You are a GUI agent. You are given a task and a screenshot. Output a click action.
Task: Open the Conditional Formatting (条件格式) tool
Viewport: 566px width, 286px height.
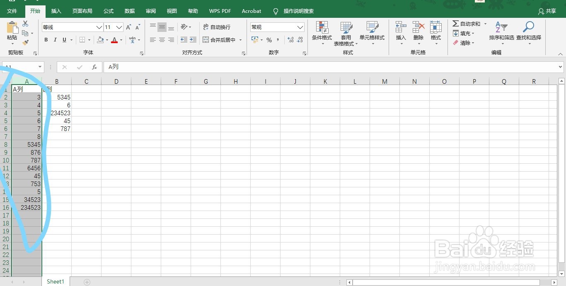pyautogui.click(x=322, y=33)
